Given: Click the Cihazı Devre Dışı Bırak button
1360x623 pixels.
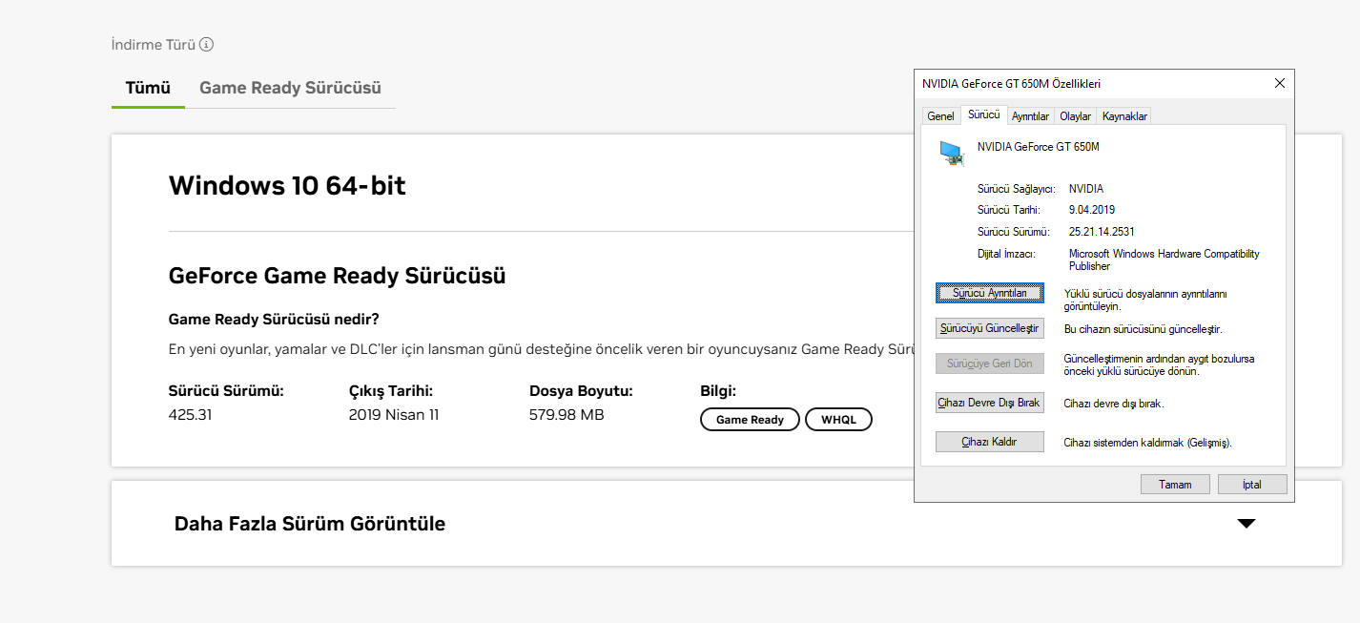Looking at the screenshot, I should pos(989,403).
